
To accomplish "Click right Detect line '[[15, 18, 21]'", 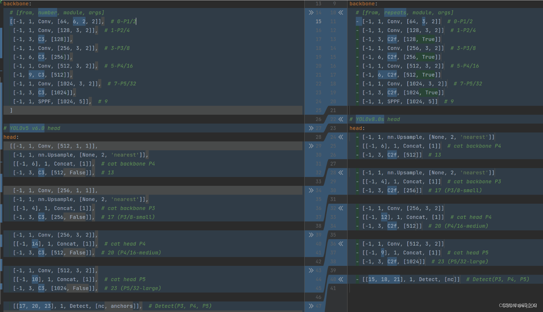I will tap(443, 280).
